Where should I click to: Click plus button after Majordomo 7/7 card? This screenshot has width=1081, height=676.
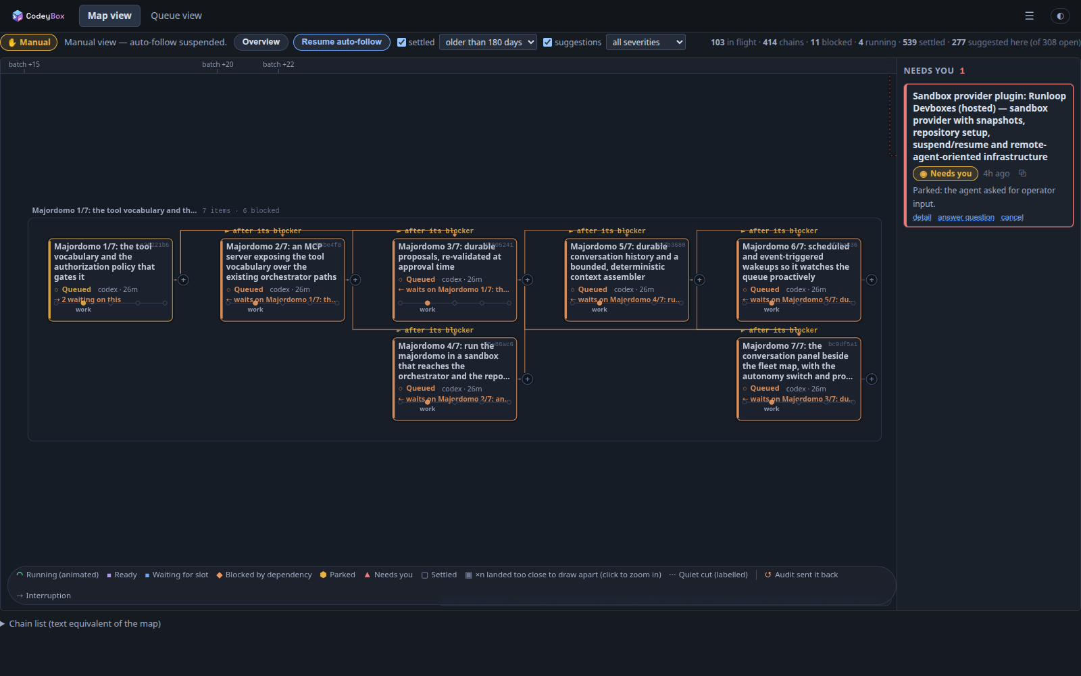point(872,379)
